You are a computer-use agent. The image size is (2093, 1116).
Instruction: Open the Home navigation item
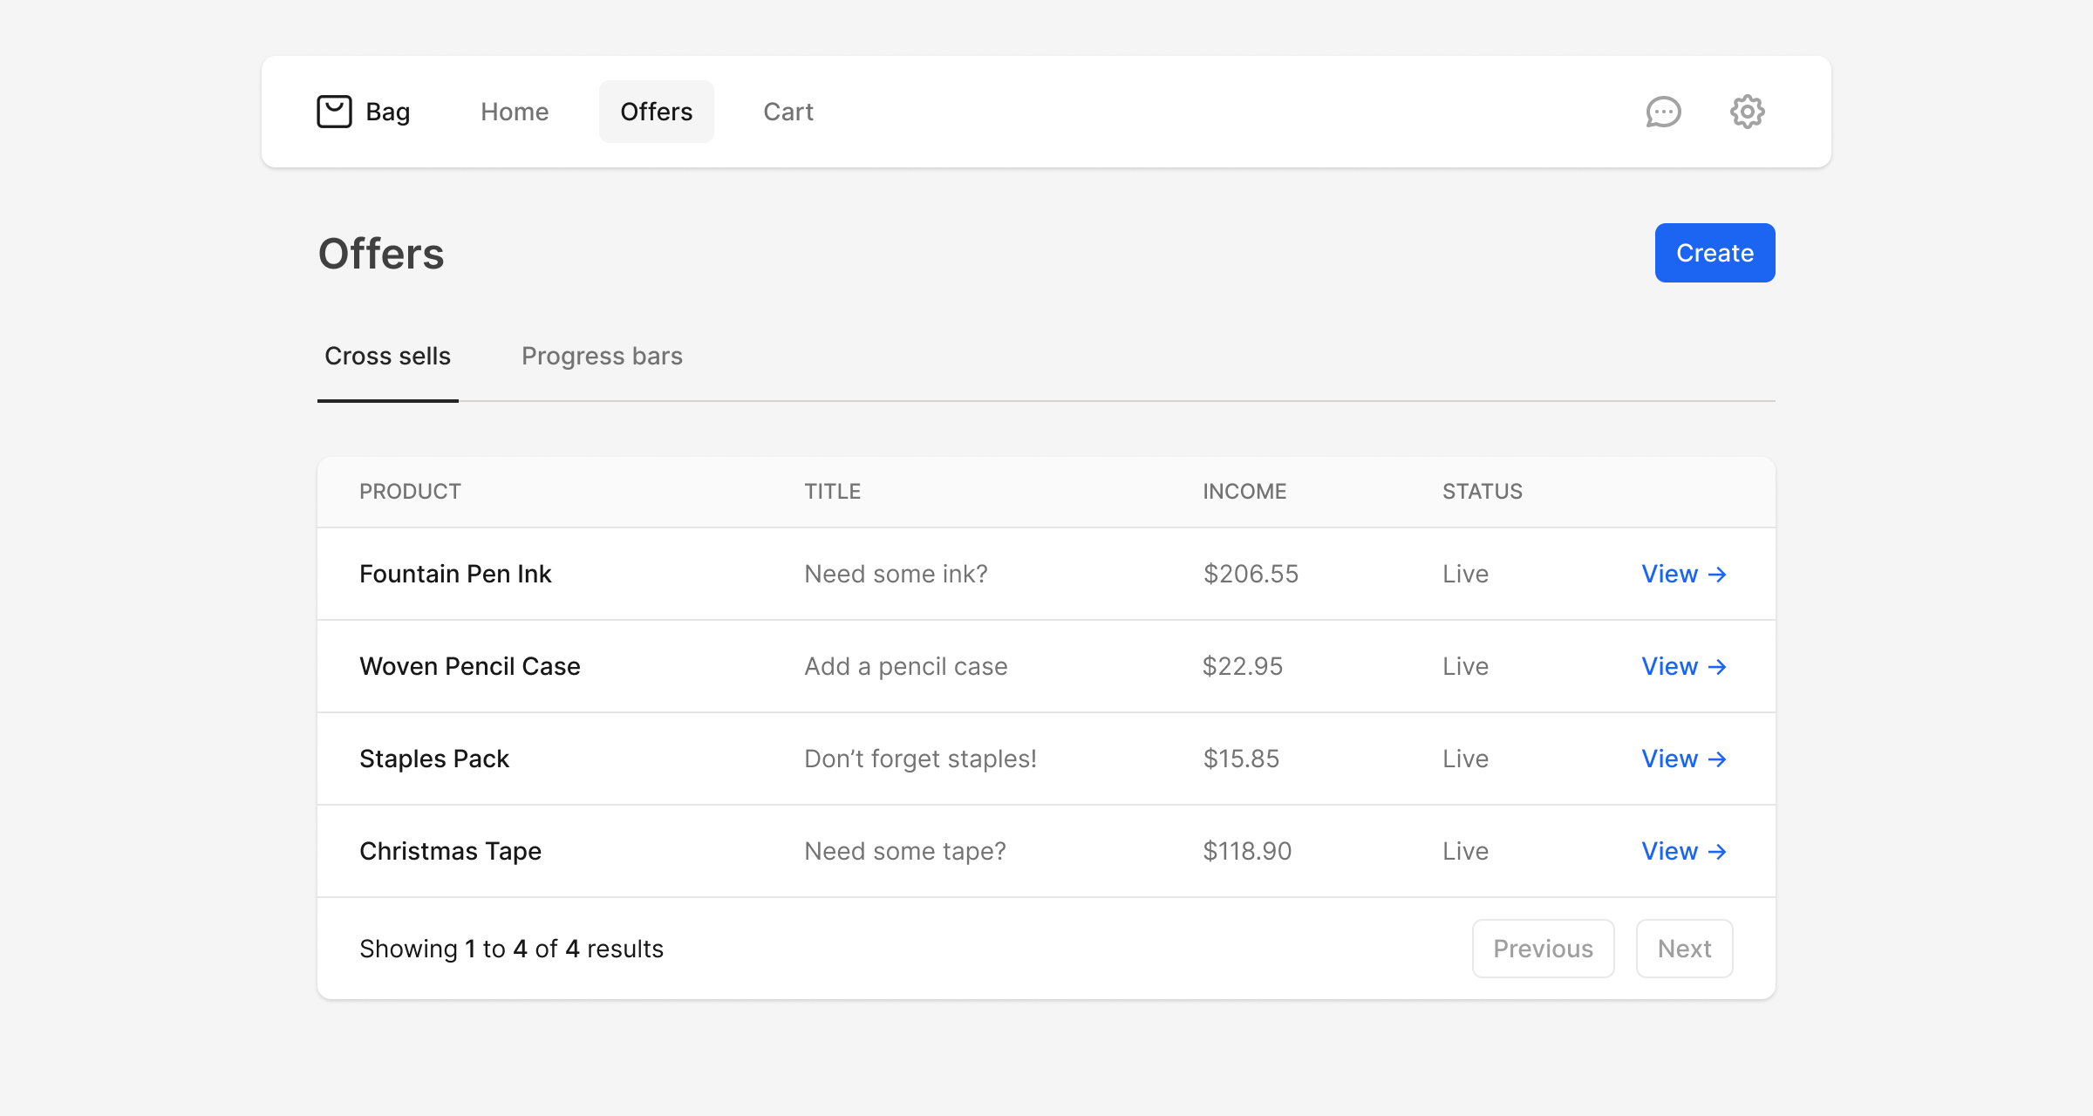tap(515, 112)
